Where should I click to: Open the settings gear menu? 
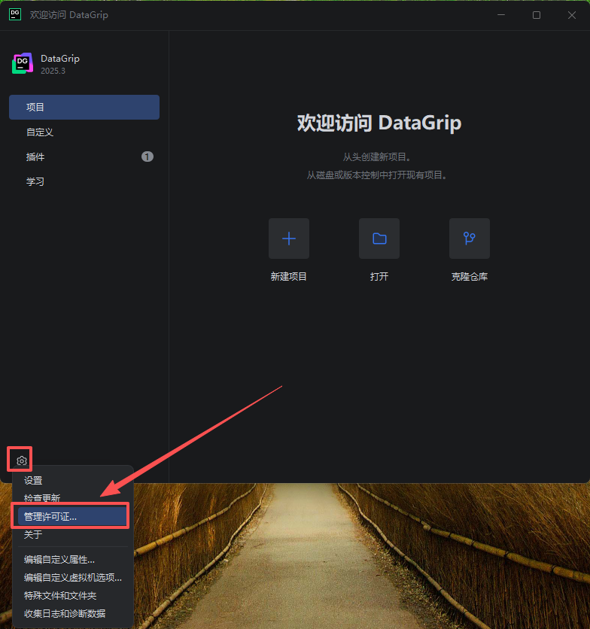22,460
